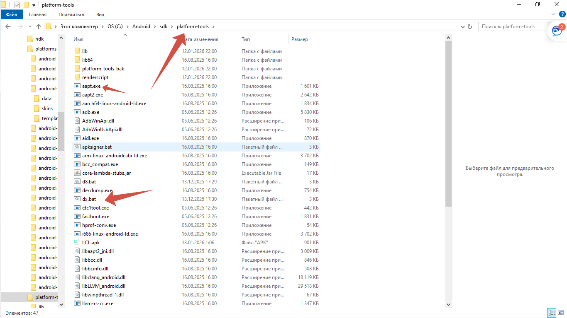Refresh the current folder view
Screen dimensions: 567x318
click(x=470, y=26)
